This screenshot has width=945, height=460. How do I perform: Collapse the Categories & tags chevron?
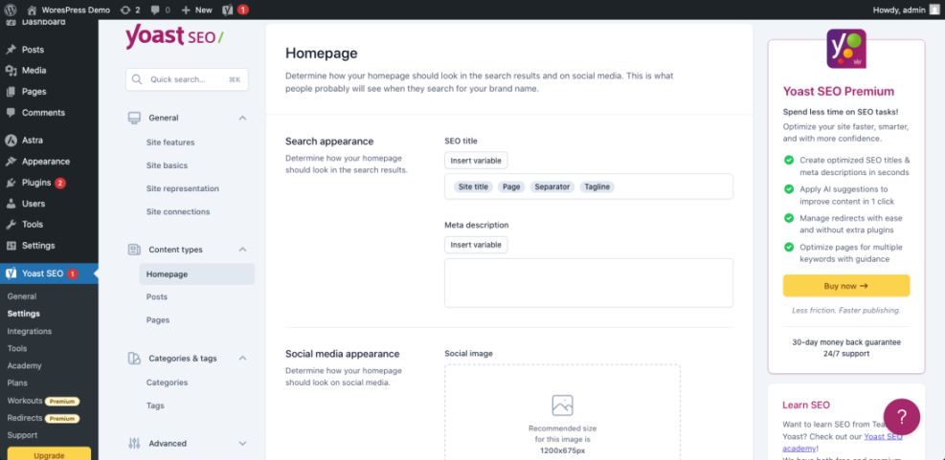click(x=242, y=359)
